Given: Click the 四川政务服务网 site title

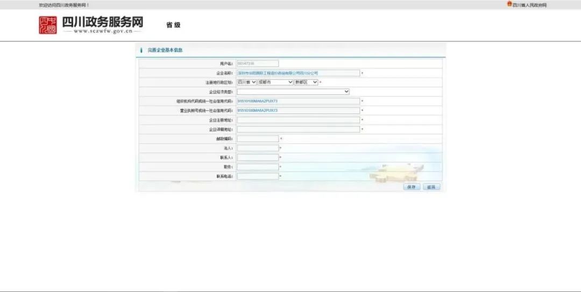Looking at the screenshot, I should [103, 23].
